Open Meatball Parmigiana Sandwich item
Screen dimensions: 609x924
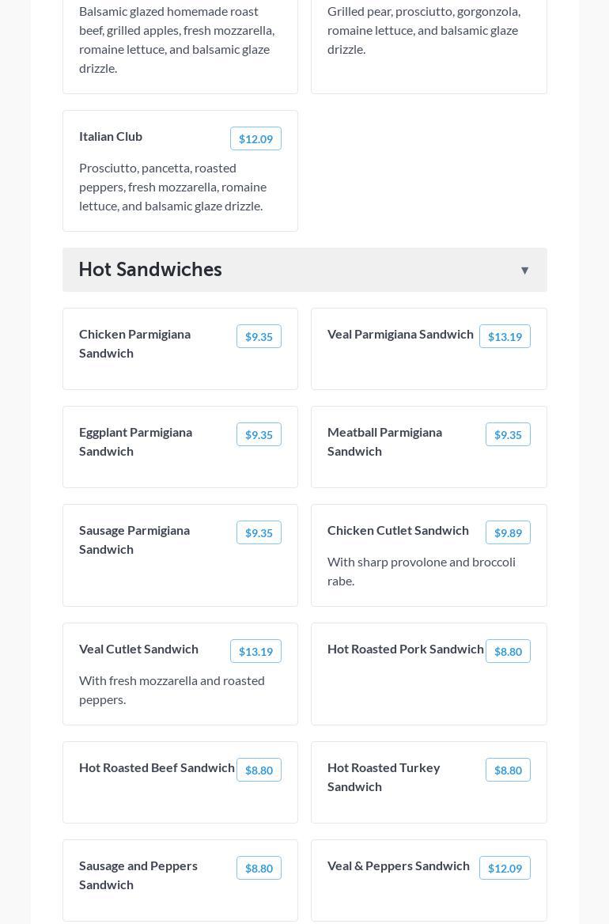384,441
